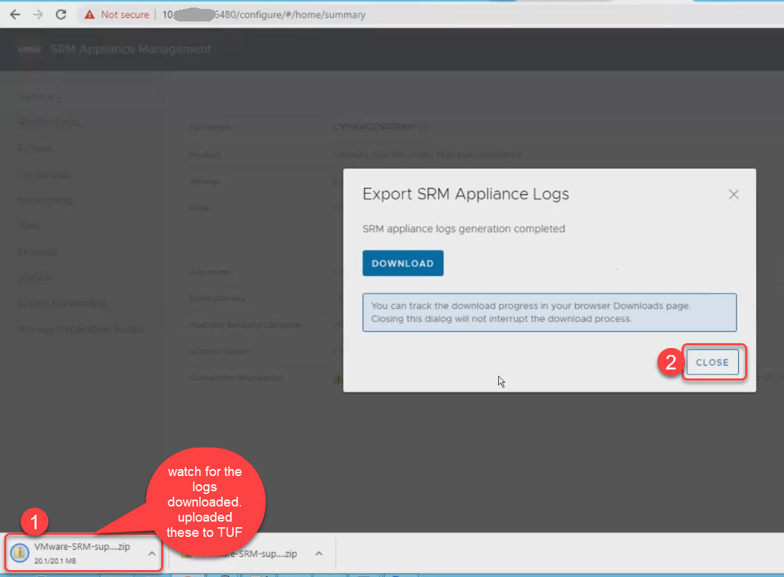This screenshot has height=577, width=784.
Task: Click the 20.1/20.1 MB download size text
Action: (55, 561)
